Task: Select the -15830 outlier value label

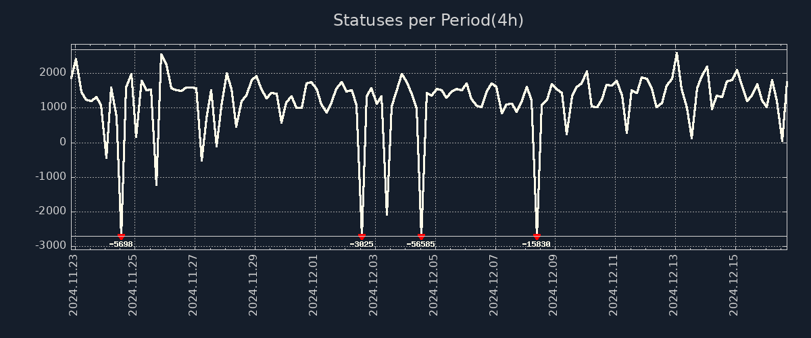Action: 537,244
